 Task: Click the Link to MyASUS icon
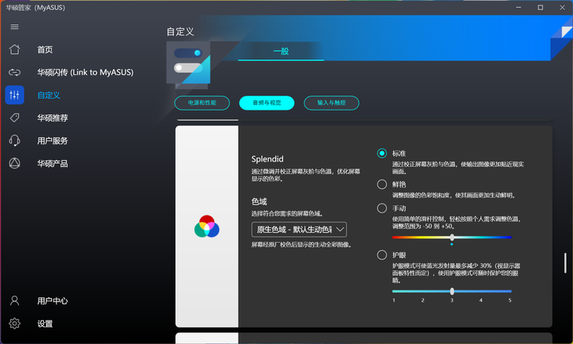[x=15, y=72]
